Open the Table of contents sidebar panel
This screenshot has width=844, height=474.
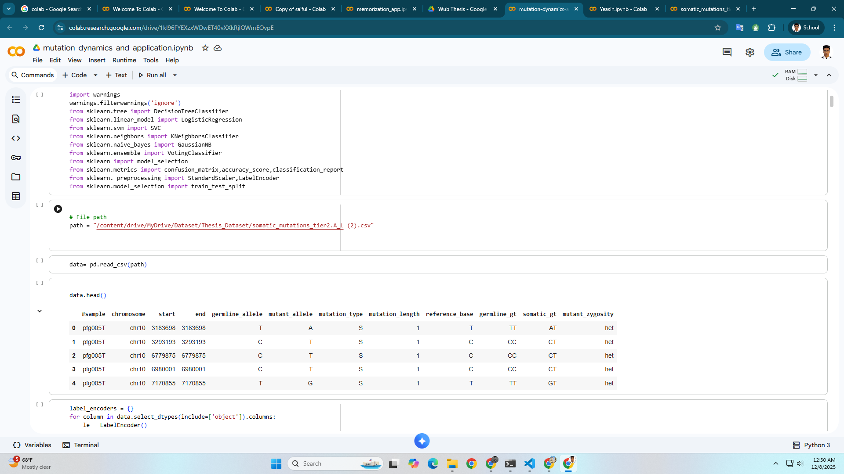click(x=16, y=100)
